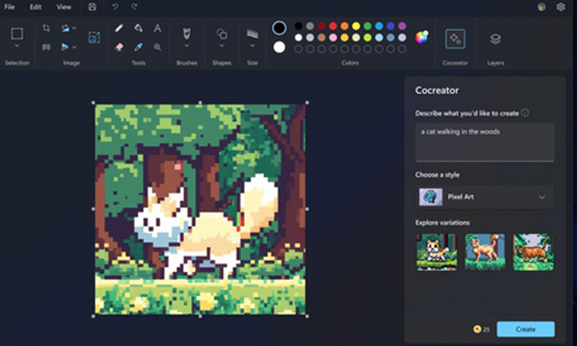Select the Pencil tool

(x=120, y=27)
